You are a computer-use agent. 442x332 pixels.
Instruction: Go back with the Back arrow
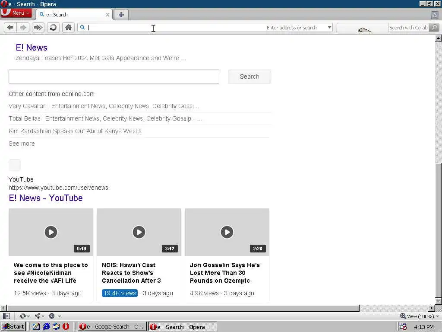coord(10,27)
